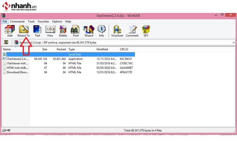The image size is (237, 148).
Task: Click the Download Eboo... file icon
Action: point(4,72)
